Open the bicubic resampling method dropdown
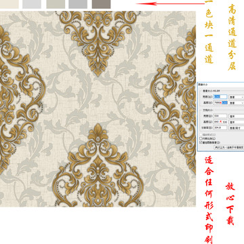The image size is (244, 244). point(229,147)
